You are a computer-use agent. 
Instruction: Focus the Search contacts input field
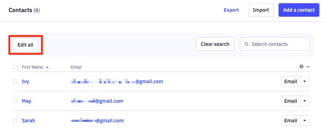(275, 44)
